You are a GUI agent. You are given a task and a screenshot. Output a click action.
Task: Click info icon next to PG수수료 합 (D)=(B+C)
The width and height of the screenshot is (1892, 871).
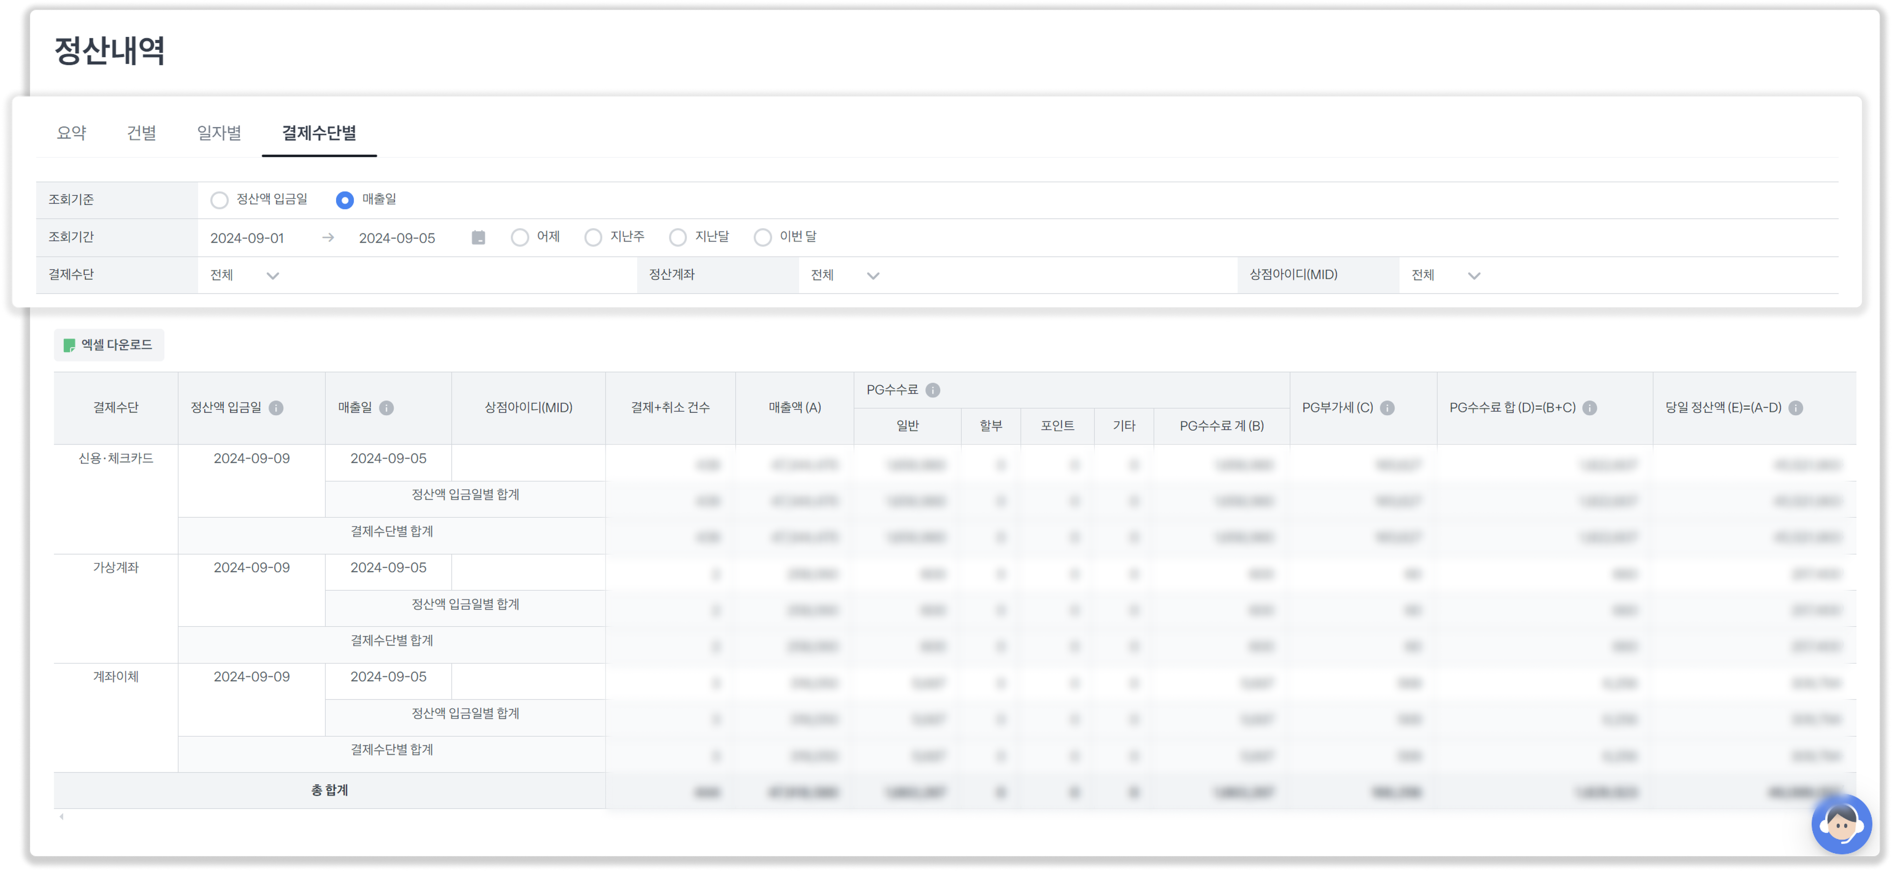(x=1589, y=407)
